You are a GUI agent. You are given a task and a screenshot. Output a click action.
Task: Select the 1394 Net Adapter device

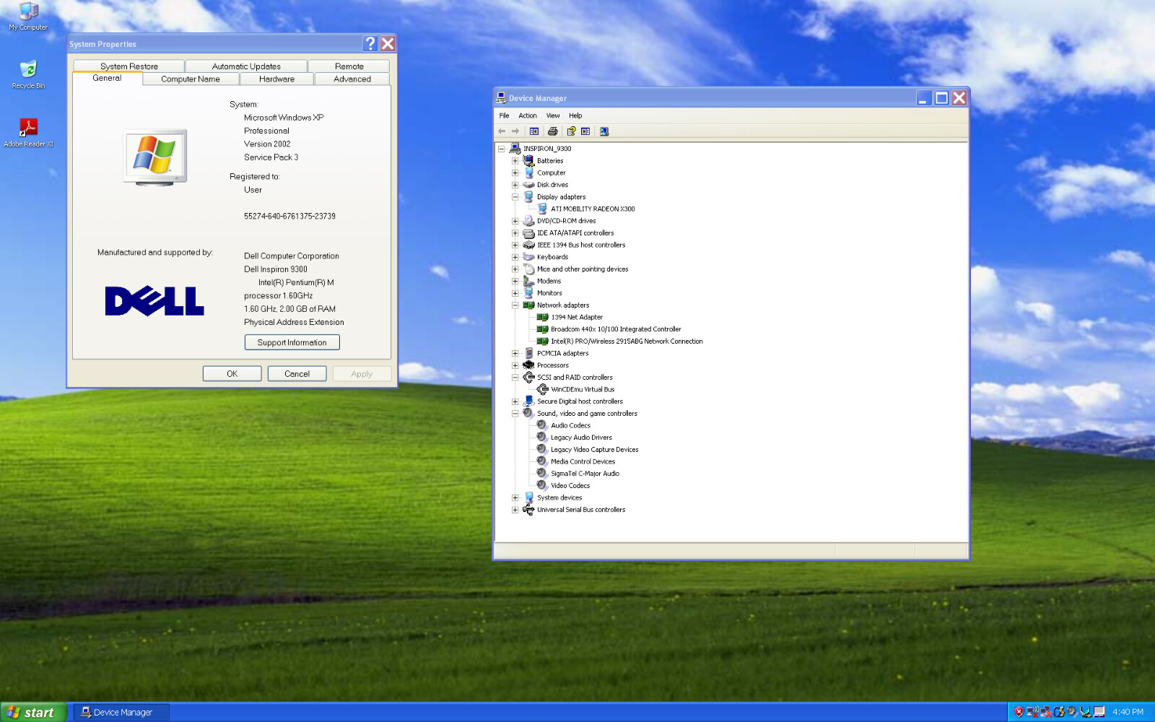click(577, 317)
